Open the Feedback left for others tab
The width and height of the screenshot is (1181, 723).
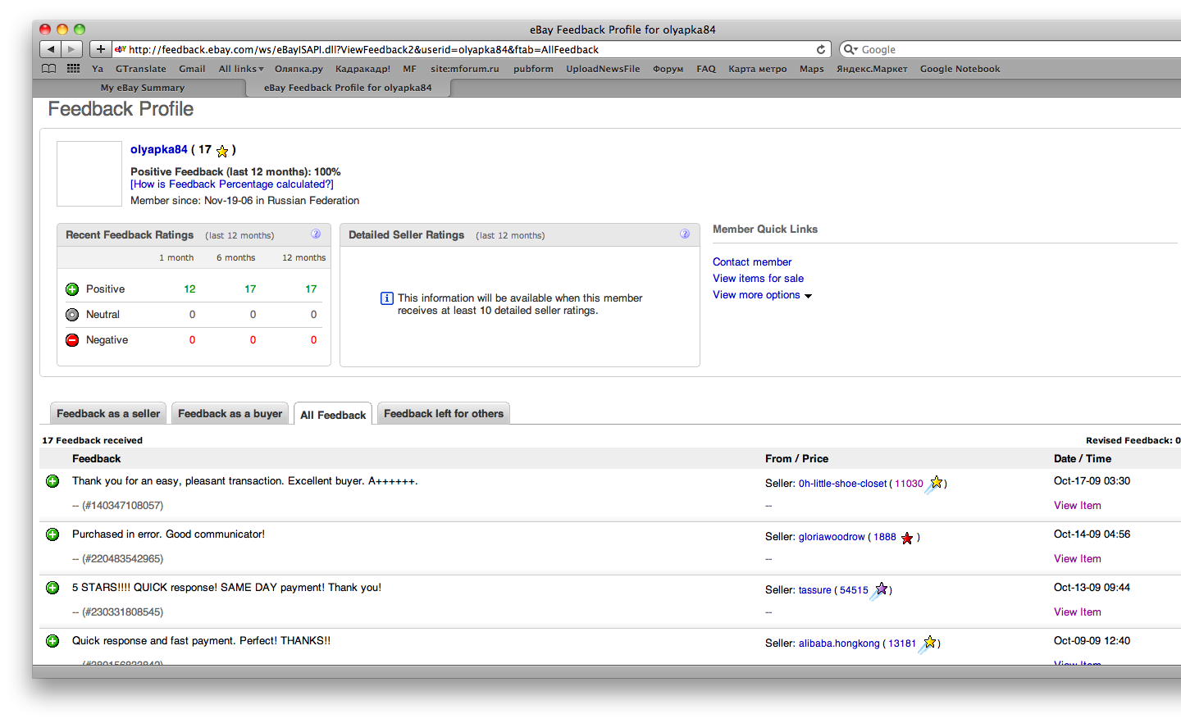coord(444,413)
